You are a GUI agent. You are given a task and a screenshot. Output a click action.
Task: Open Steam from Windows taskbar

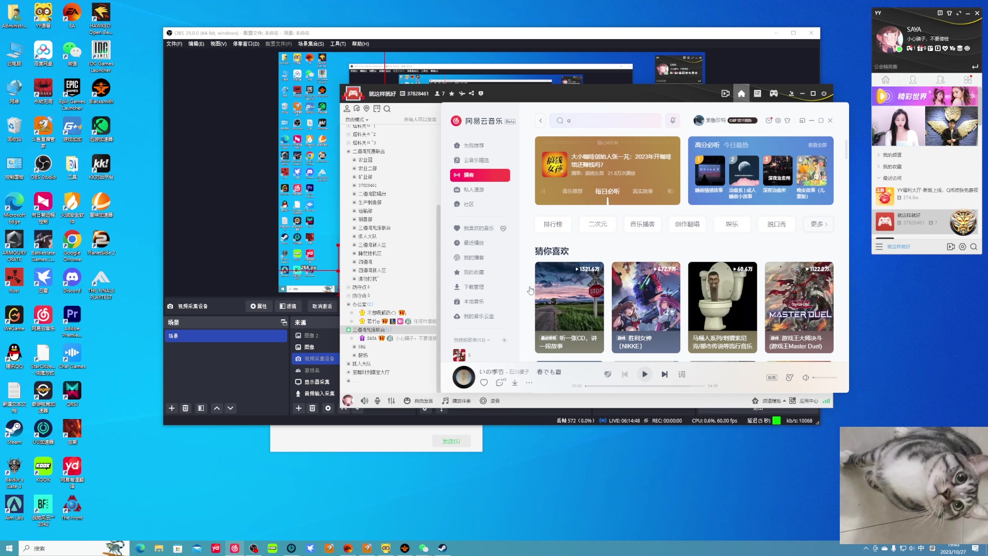tap(442, 548)
